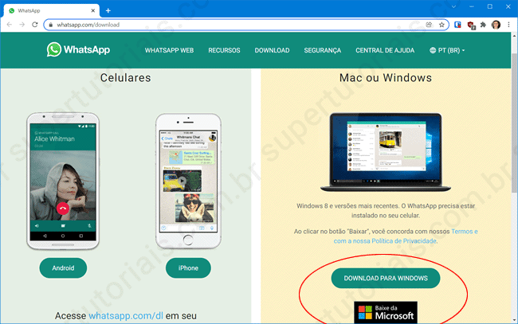Image resolution: width=518 pixels, height=324 pixels.
Task: Select Central de Ajuda in the header
Action: point(383,51)
